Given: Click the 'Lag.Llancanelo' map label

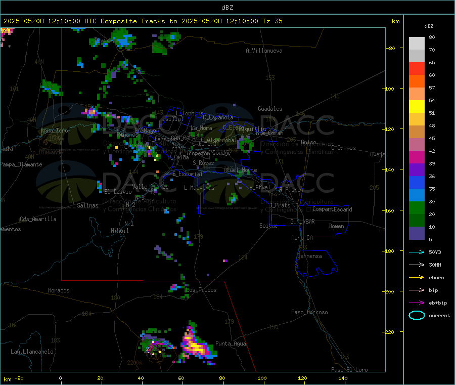Looking at the screenshot, I should pyautogui.click(x=32, y=352).
